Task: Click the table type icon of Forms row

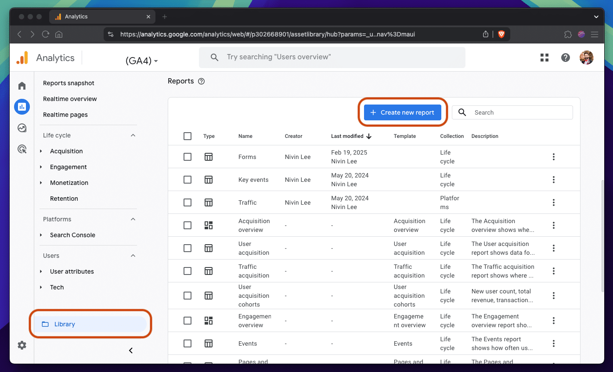Action: click(209, 157)
